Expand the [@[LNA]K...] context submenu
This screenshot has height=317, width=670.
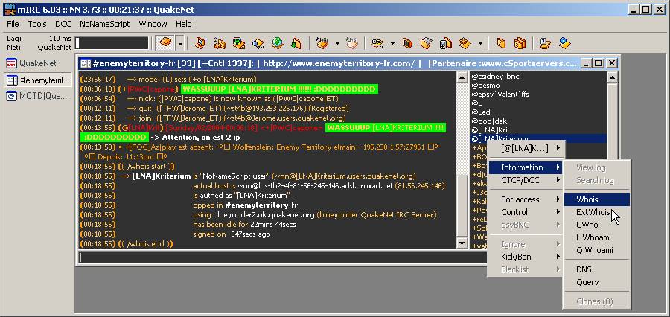(x=525, y=148)
